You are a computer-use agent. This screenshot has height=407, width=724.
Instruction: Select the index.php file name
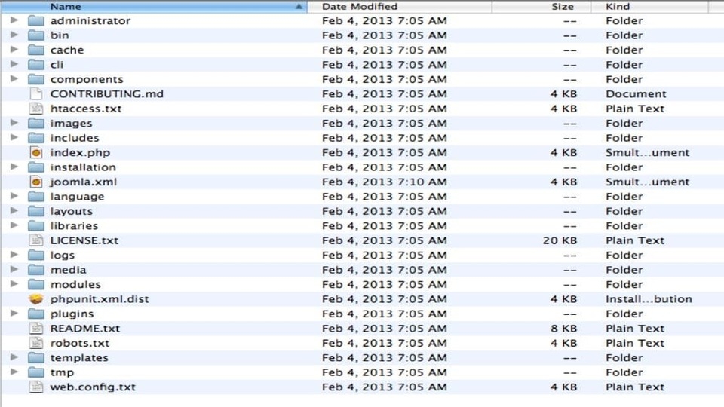point(81,153)
